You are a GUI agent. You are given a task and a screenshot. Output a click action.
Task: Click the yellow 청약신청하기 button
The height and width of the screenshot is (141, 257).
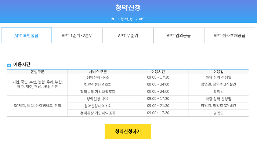(128, 131)
